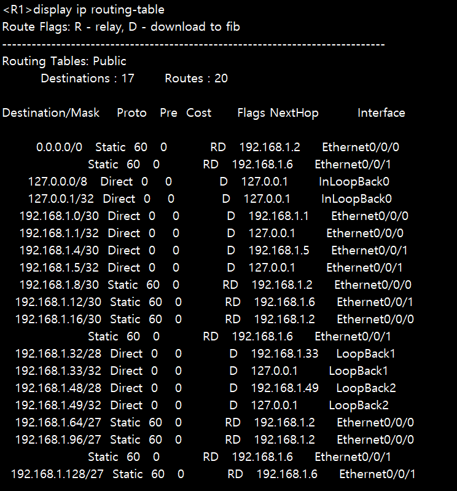Click LoopBack1 in the 192.168.1.33/32 row
Viewport: 457px width, 491px height.
pyautogui.click(x=358, y=371)
